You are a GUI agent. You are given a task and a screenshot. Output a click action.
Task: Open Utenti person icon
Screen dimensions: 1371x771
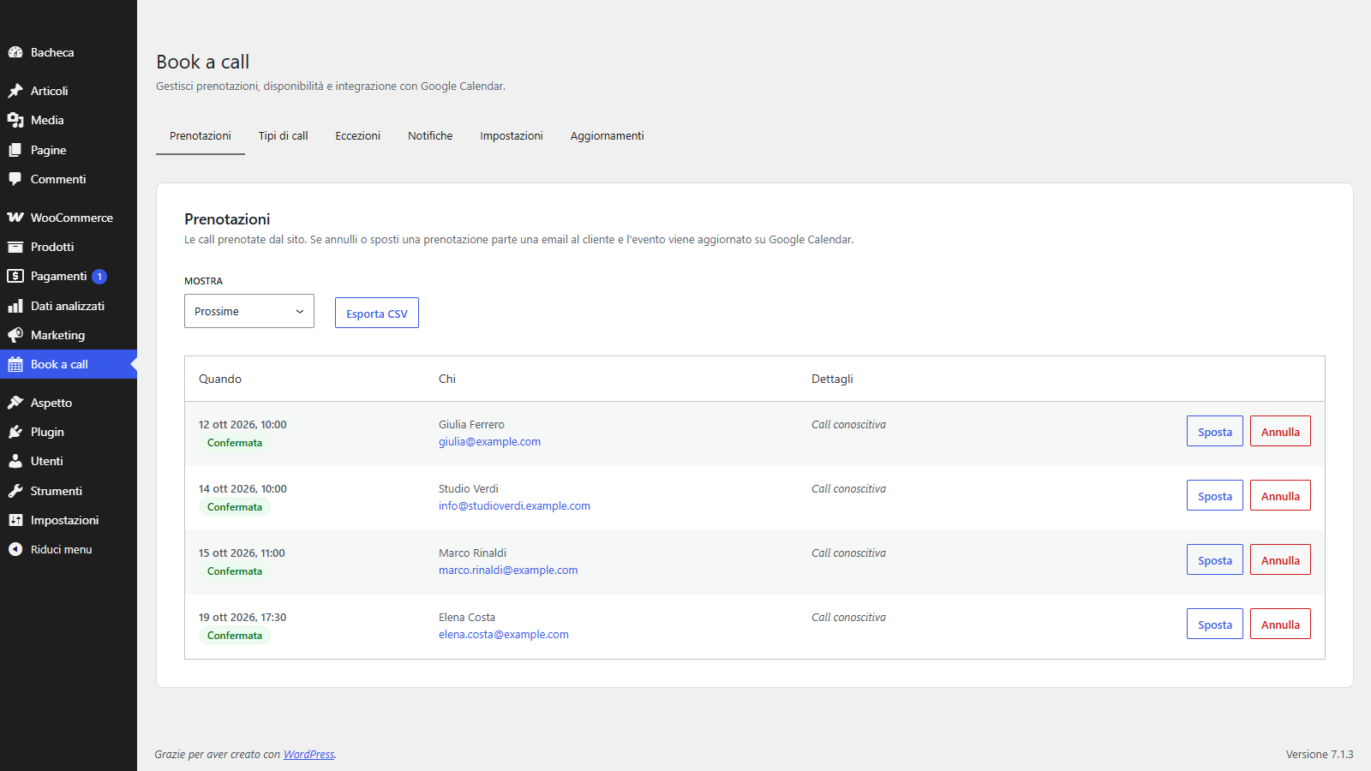coord(15,461)
